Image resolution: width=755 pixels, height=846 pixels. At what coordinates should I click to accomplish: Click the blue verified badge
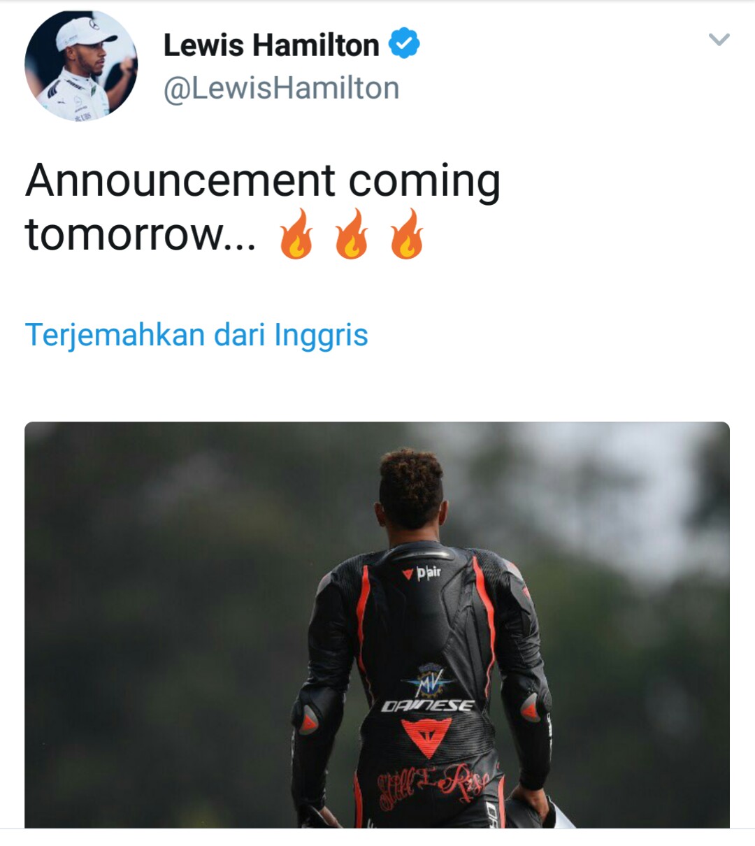pyautogui.click(x=404, y=43)
